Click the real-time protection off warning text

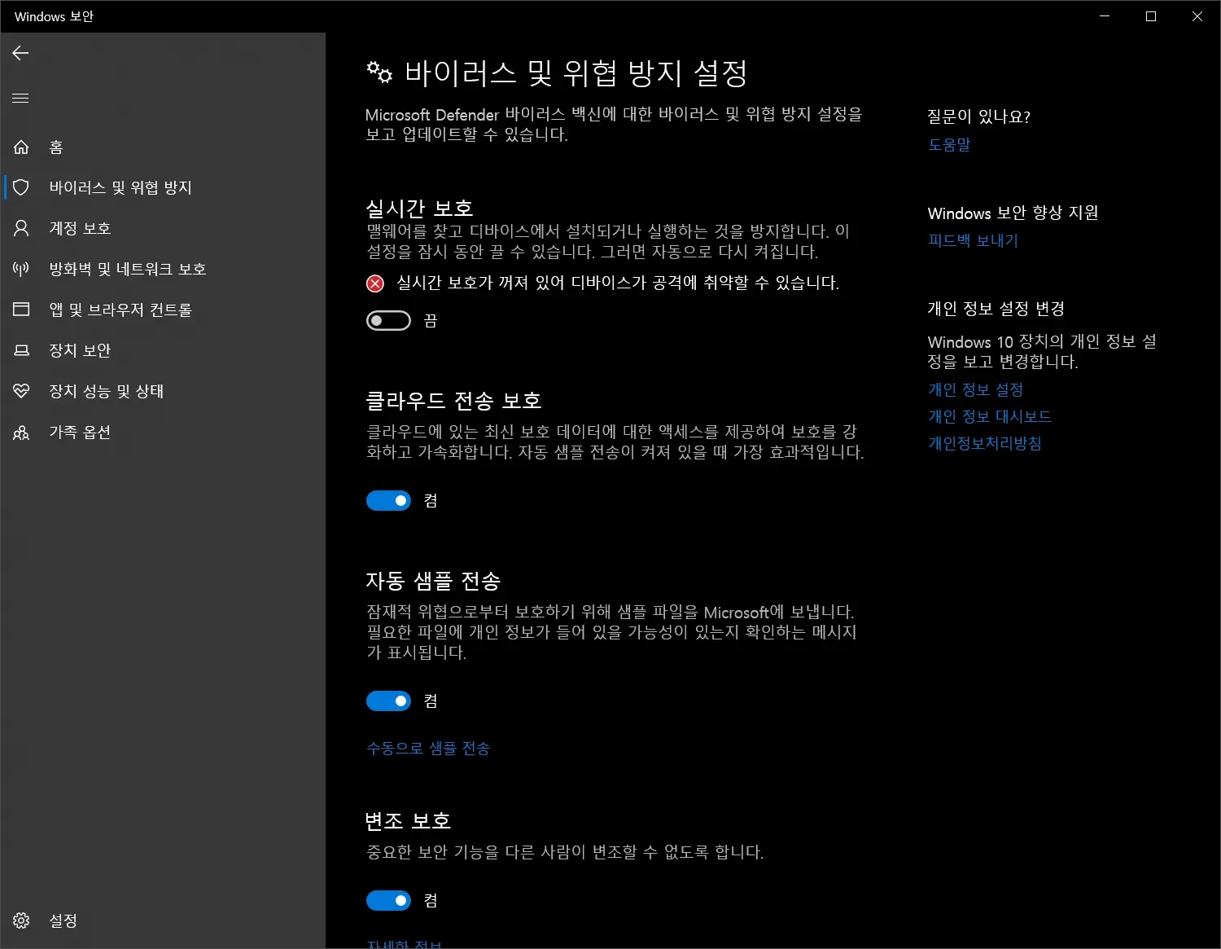click(618, 283)
